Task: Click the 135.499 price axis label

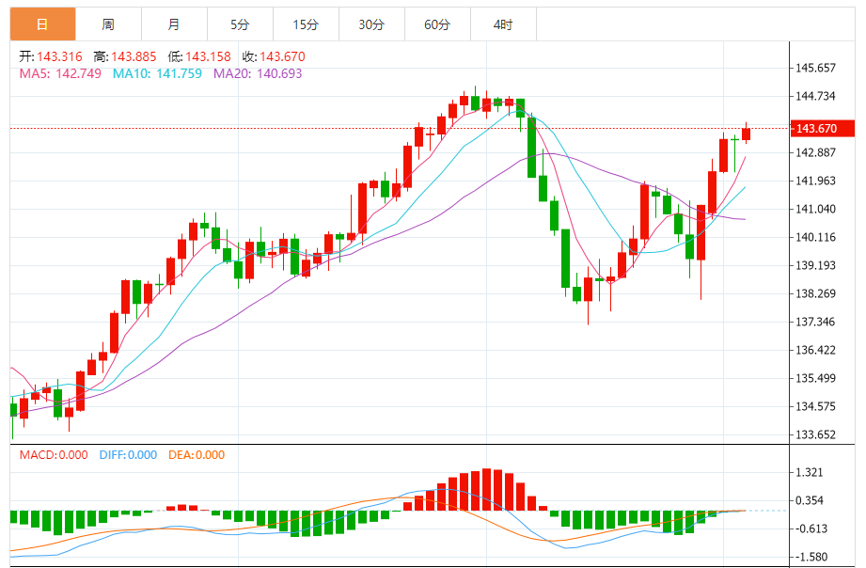Action: pyautogui.click(x=815, y=378)
